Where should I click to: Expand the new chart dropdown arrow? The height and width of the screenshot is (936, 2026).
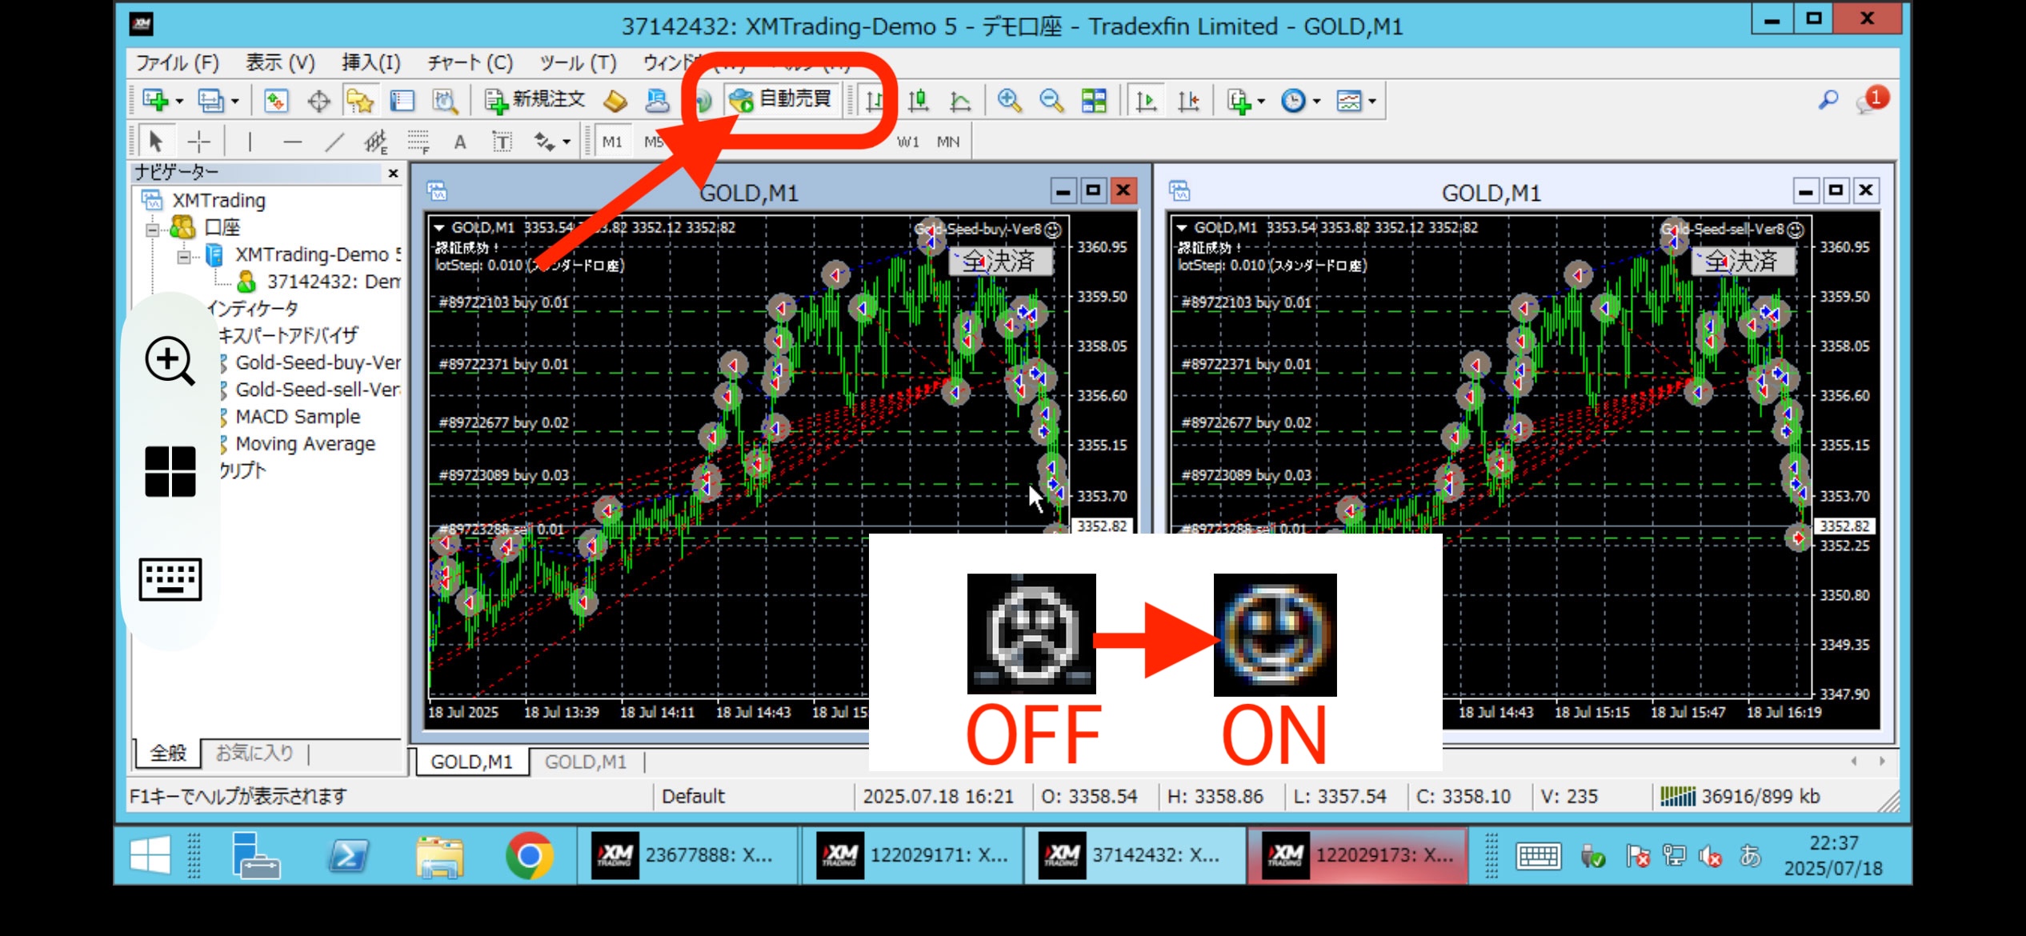[179, 102]
